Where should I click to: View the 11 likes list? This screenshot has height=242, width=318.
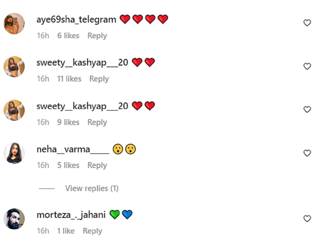pos(69,79)
